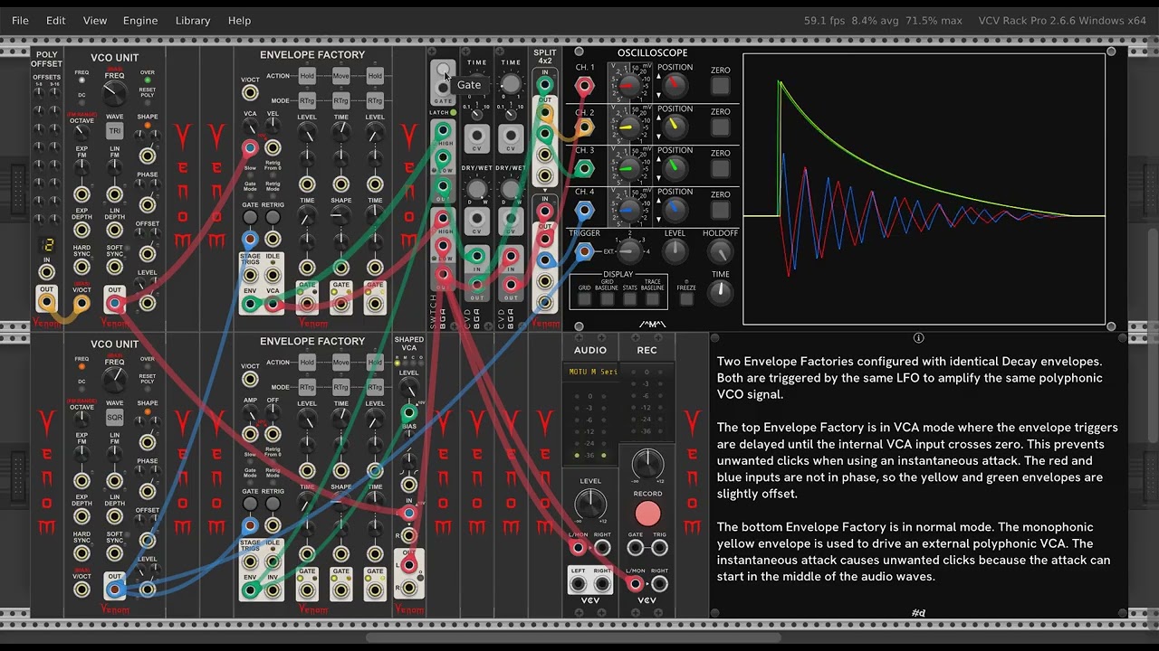Click the Split 4x2 top IN jack
Image resolution: width=1159 pixels, height=651 pixels.
544,86
